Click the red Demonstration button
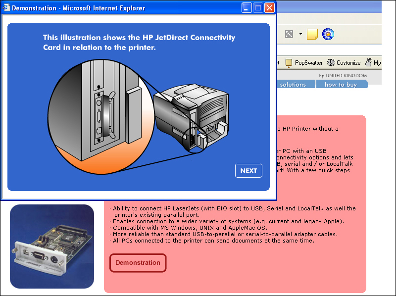Viewport: 396px width, 296px height. click(138, 263)
